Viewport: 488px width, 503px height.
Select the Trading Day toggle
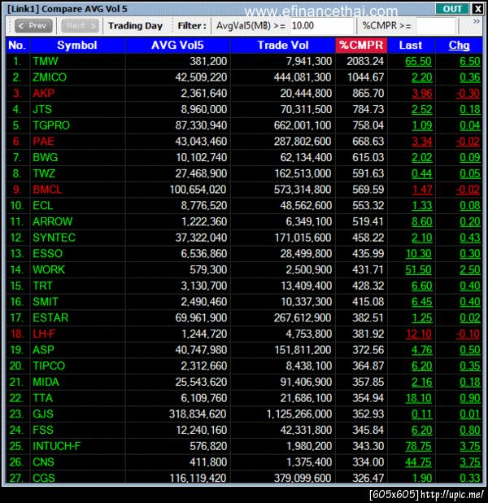[x=135, y=26]
